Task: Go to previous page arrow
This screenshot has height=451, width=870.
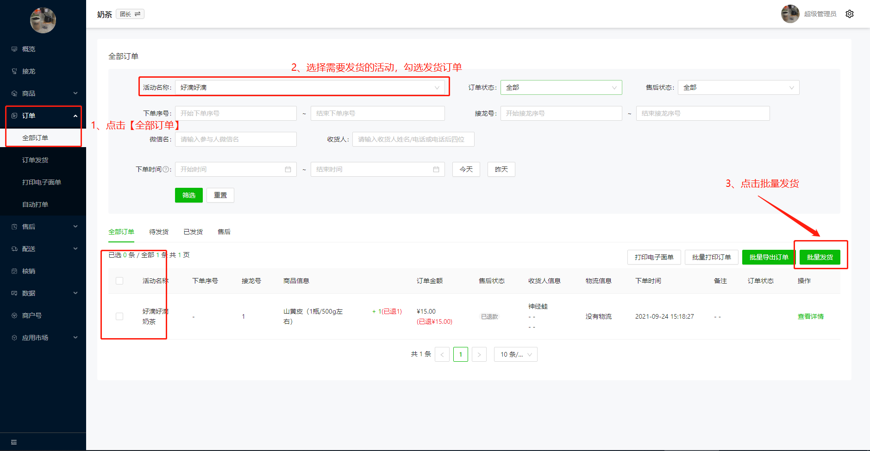Action: pyautogui.click(x=442, y=354)
